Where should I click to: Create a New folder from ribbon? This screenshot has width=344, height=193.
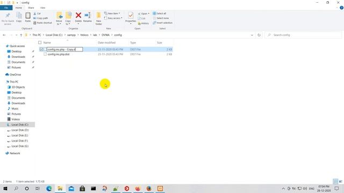pyautogui.click(x=99, y=18)
